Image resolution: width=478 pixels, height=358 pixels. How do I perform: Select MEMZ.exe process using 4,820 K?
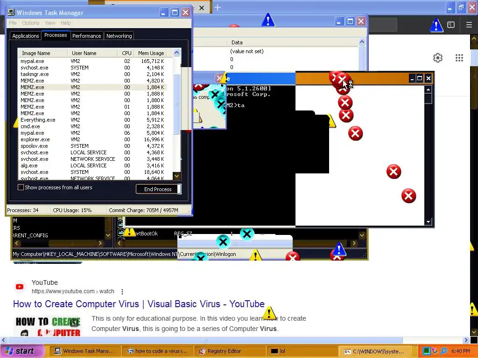(92, 81)
